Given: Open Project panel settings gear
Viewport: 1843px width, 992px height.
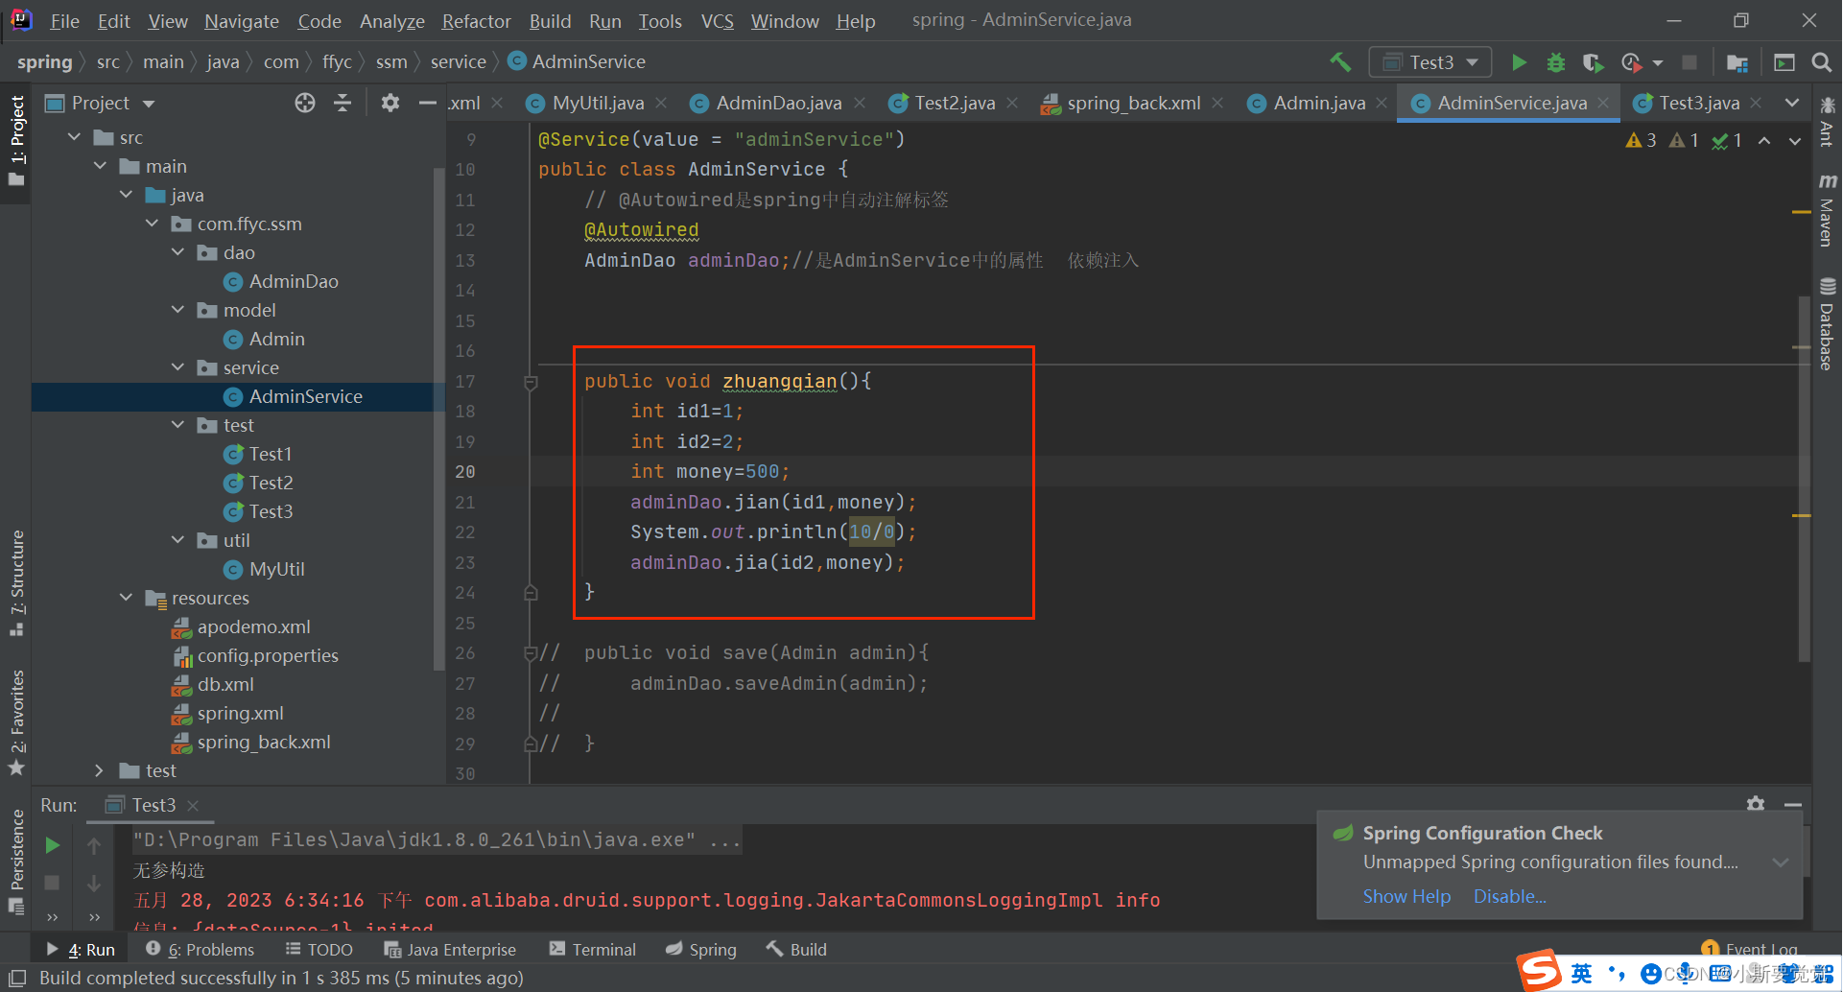Looking at the screenshot, I should pos(390,103).
